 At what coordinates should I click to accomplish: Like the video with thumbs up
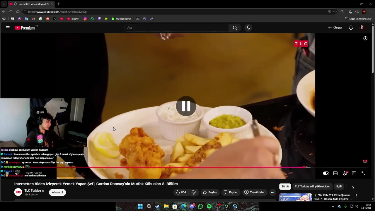click(180, 193)
